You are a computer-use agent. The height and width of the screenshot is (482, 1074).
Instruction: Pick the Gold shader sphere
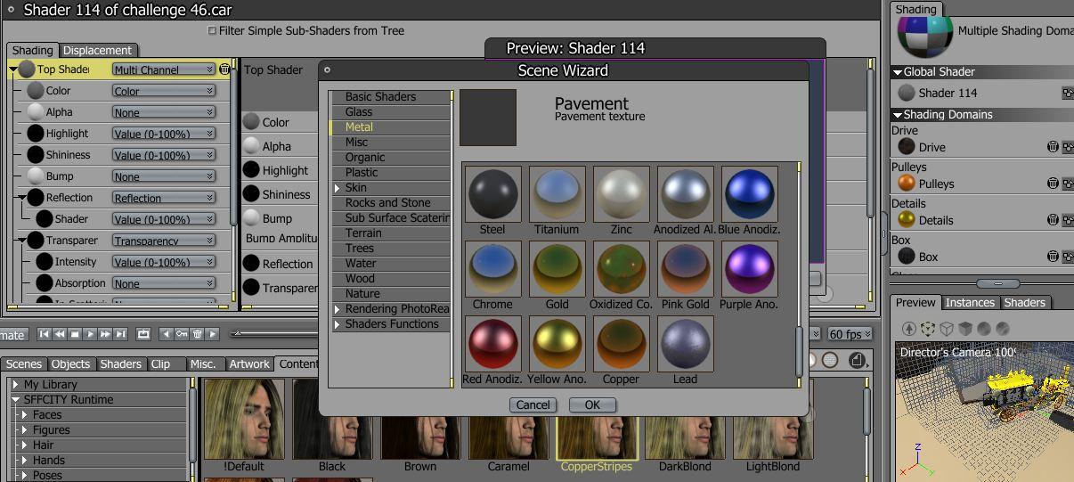point(557,268)
